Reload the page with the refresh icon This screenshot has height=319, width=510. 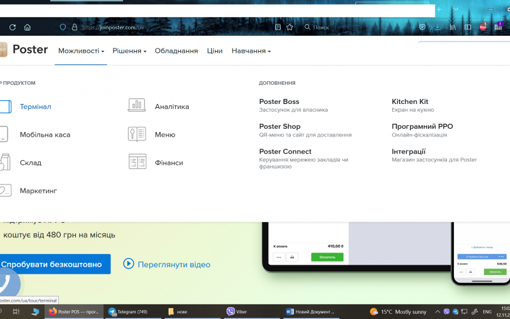tap(12, 27)
